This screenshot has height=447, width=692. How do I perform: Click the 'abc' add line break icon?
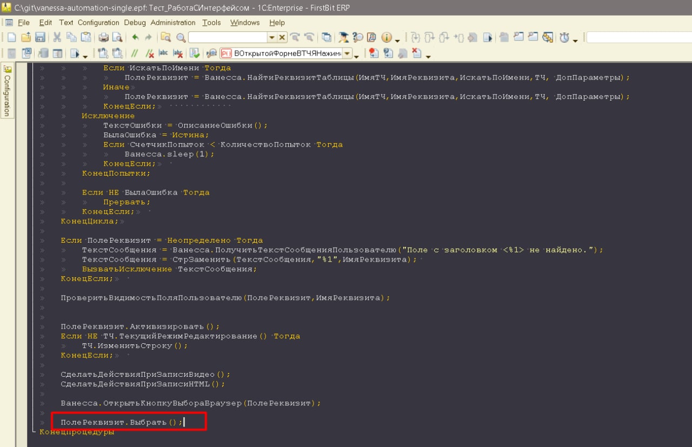(x=163, y=53)
